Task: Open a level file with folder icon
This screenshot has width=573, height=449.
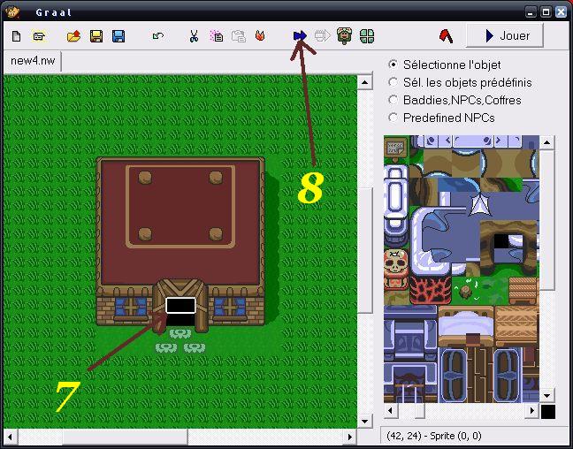Action: coord(73,36)
